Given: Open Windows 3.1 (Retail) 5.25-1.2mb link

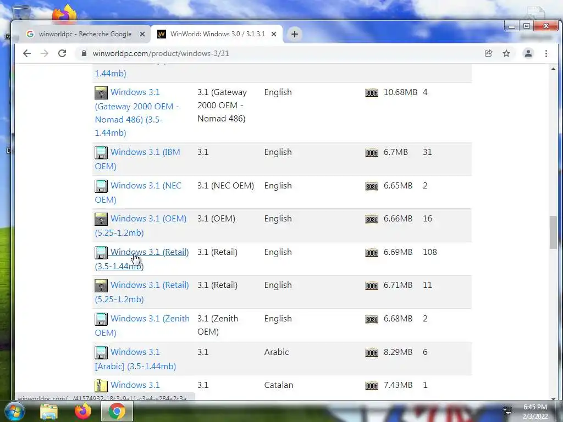Looking at the screenshot, I should (x=142, y=292).
